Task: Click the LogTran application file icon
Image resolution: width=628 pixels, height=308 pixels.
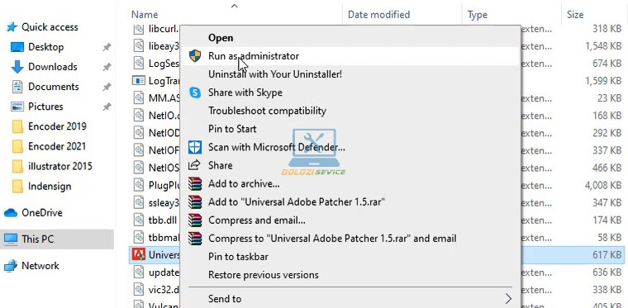Action: click(139, 81)
